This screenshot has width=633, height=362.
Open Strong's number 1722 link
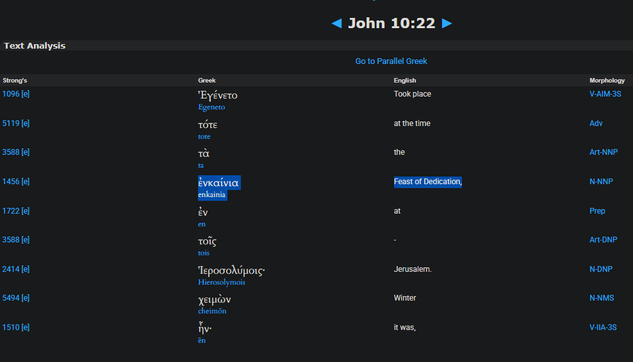tap(11, 211)
